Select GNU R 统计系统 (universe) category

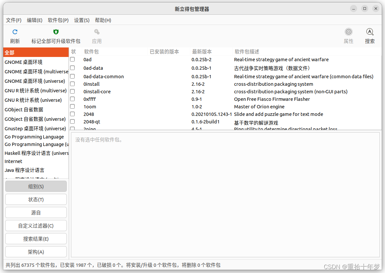36,100
